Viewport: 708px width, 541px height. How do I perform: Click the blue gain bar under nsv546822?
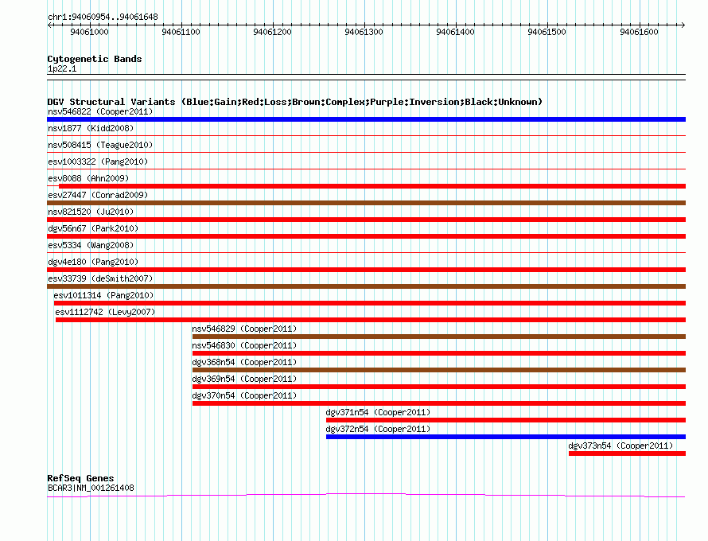click(x=366, y=119)
